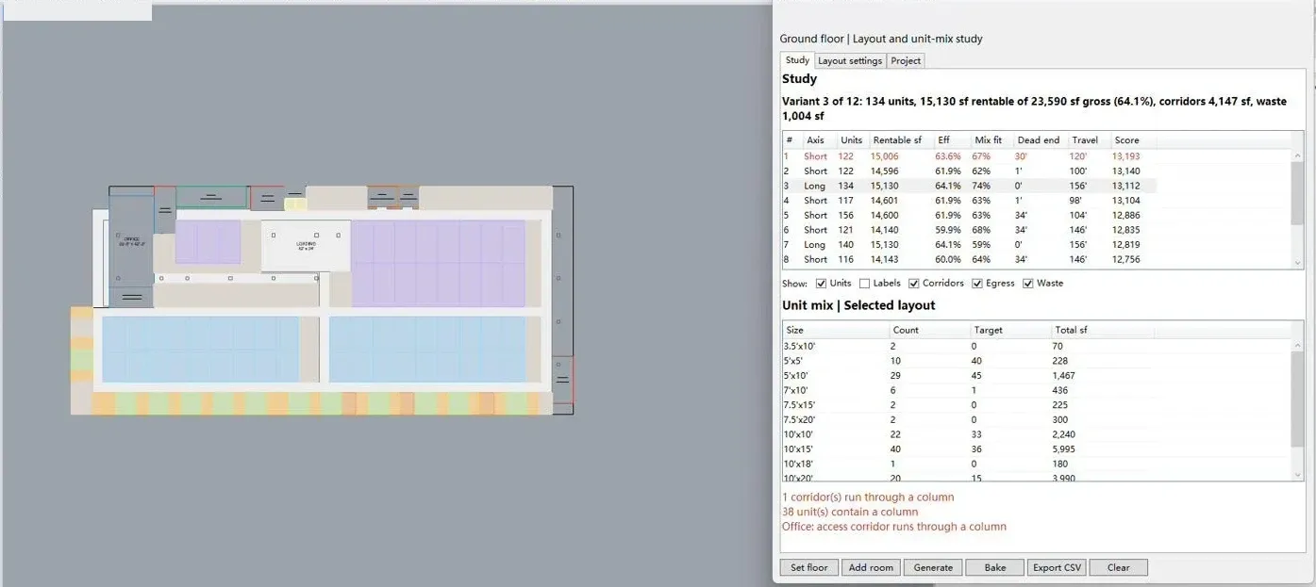Select the 7.5'x15' unit mix row
Viewport: 1316px width, 587px height.
(967, 405)
